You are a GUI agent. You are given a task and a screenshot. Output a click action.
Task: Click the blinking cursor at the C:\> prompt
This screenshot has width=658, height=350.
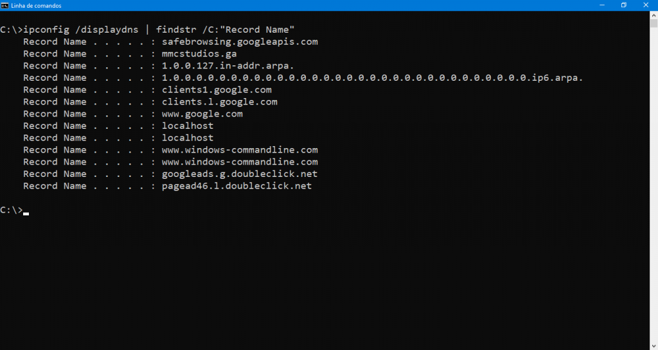(x=26, y=213)
